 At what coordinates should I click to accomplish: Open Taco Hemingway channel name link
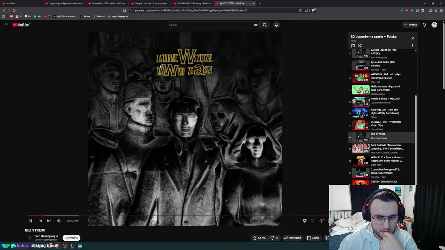click(x=45, y=236)
